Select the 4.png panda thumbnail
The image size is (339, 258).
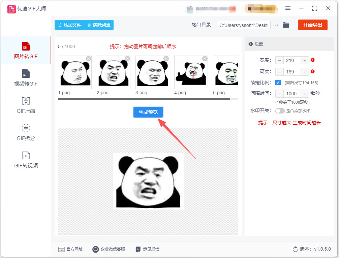pos(191,72)
